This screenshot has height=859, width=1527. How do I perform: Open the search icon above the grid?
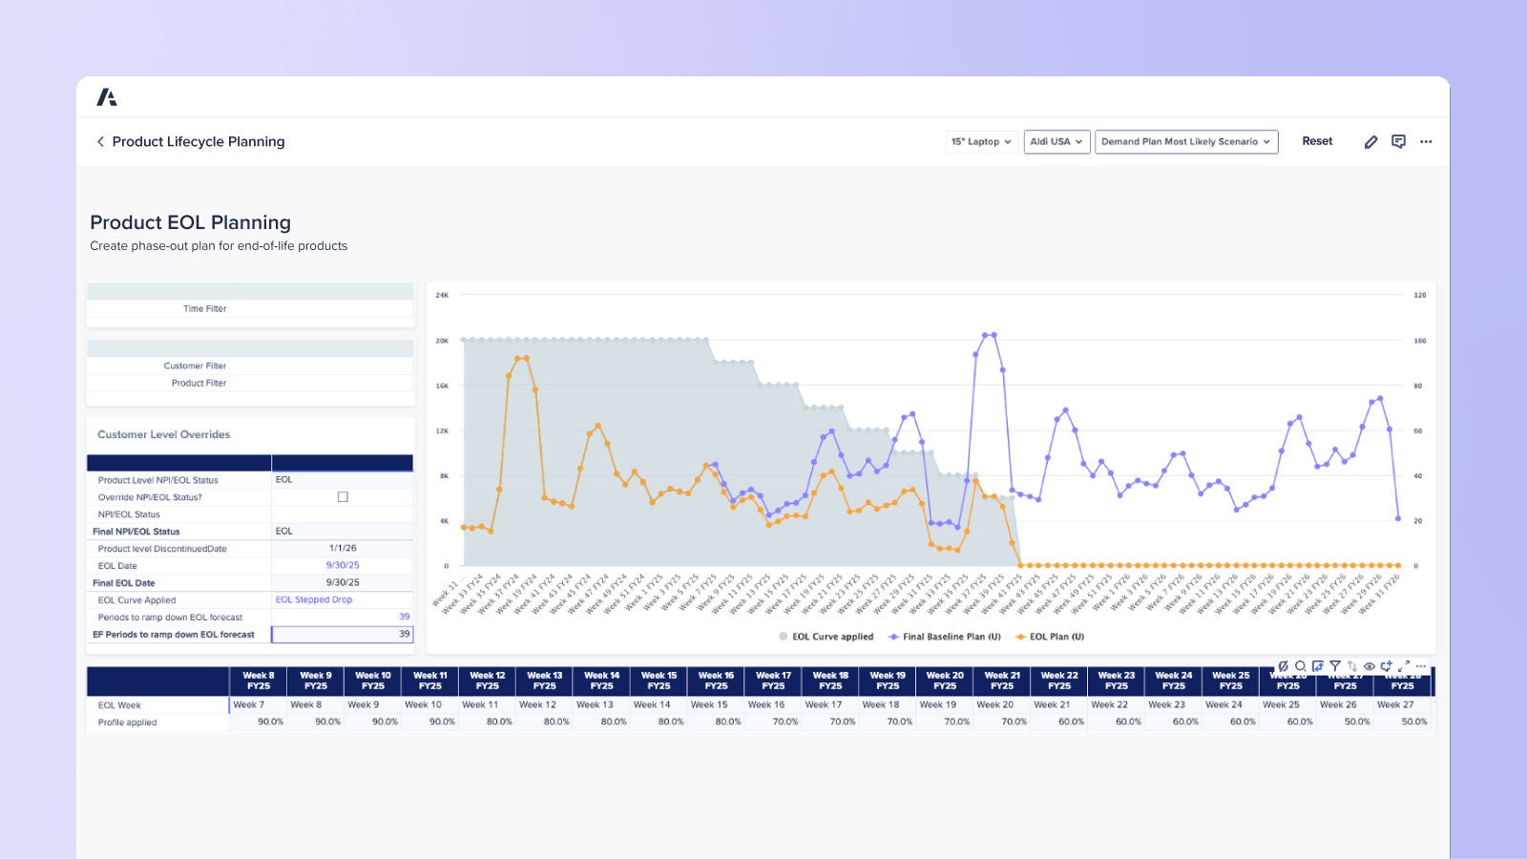1301,665
